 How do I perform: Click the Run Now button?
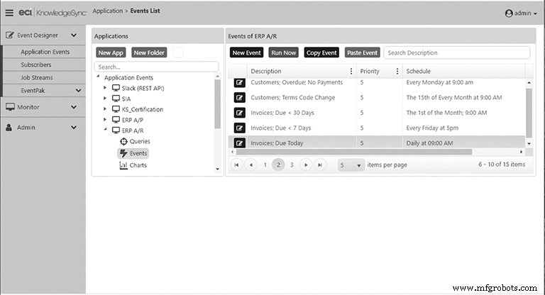(284, 52)
